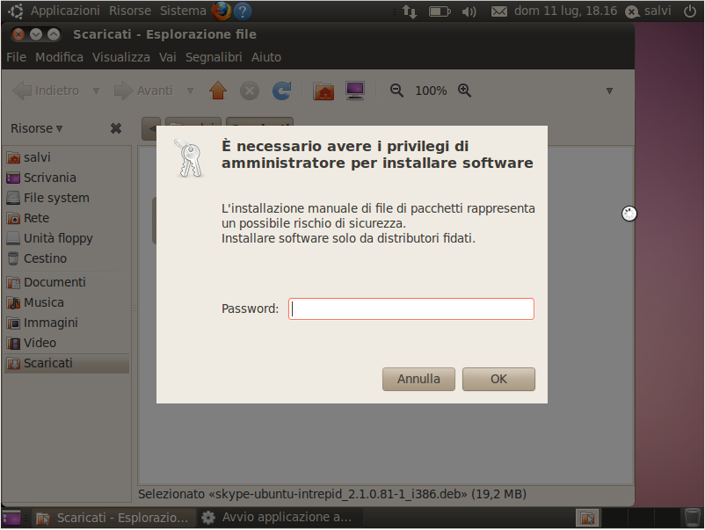This screenshot has height=530, width=705.
Task: Open the Segnalibri menu
Action: point(214,57)
